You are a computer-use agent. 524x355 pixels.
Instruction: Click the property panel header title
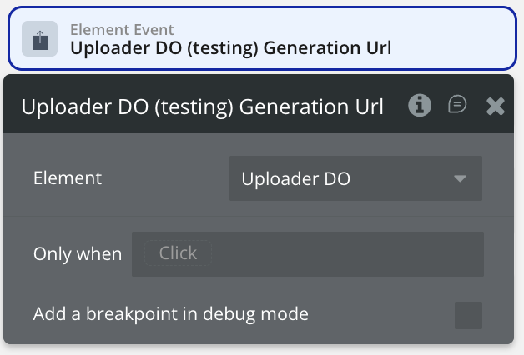202,107
